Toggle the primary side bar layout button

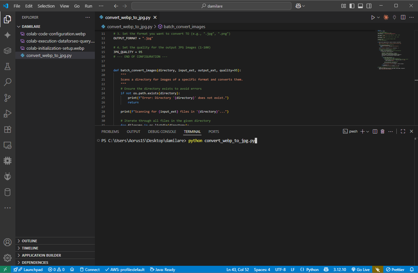[x=352, y=6]
